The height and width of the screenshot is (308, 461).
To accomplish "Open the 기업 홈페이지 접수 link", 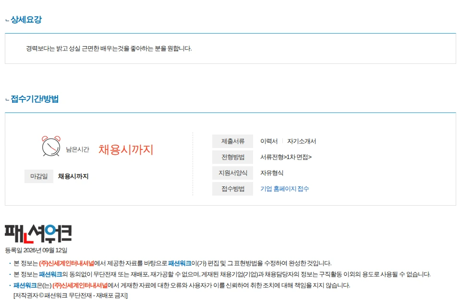I will (x=285, y=189).
